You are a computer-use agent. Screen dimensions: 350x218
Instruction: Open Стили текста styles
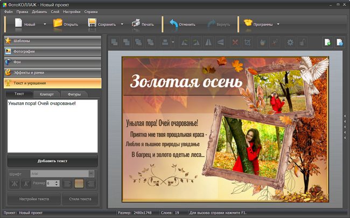tap(80, 199)
